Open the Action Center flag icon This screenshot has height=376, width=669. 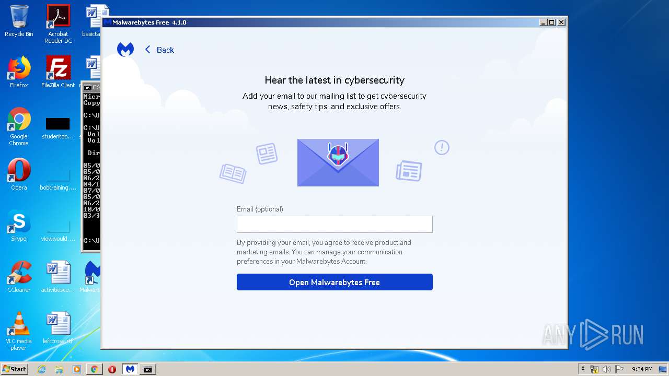click(619, 369)
